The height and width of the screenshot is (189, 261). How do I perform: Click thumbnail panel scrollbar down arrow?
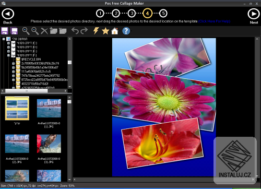pyautogui.click(x=69, y=180)
